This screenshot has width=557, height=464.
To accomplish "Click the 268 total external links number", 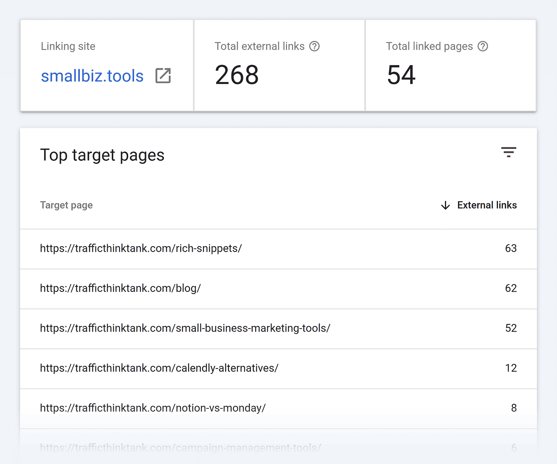I will coord(236,75).
